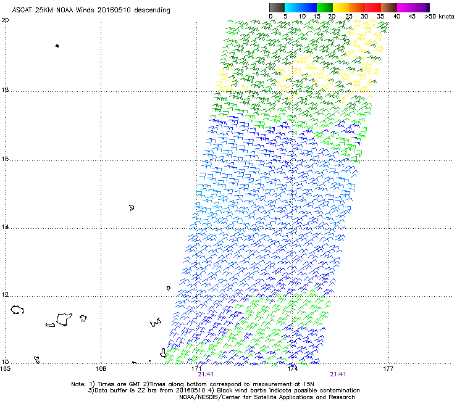
Task: Click latitude label '10' on left axis
Action: click(5, 362)
